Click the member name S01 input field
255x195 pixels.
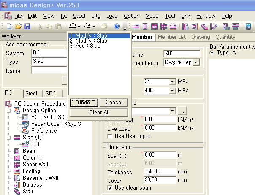click(182, 54)
